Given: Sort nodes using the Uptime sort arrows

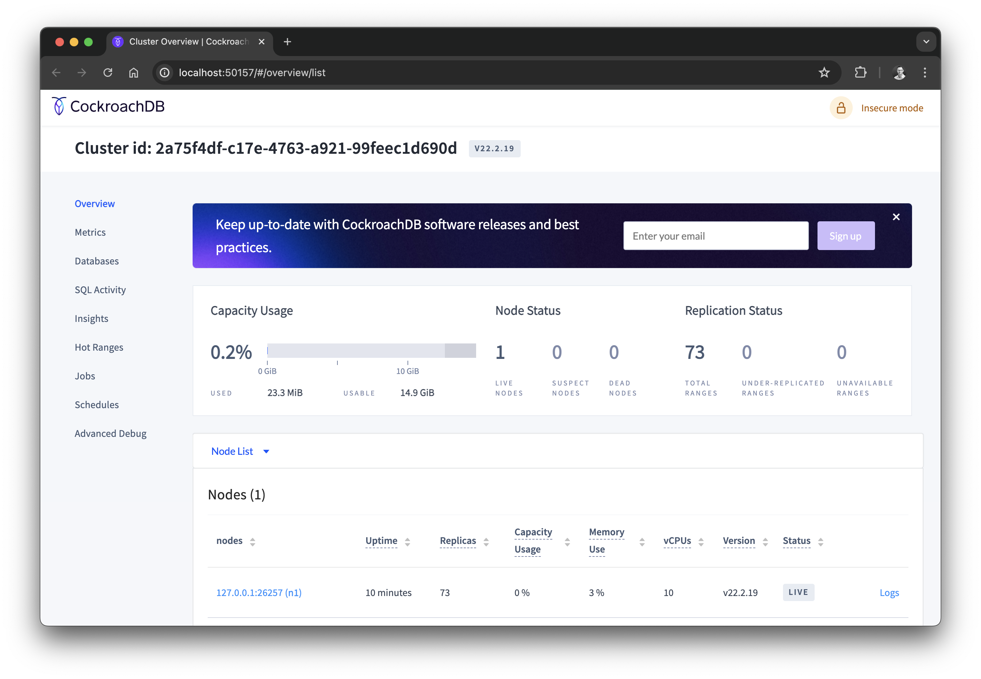Looking at the screenshot, I should [x=407, y=541].
